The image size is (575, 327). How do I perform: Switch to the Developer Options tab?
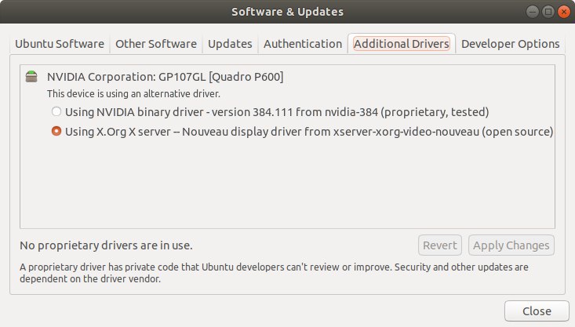click(x=510, y=44)
